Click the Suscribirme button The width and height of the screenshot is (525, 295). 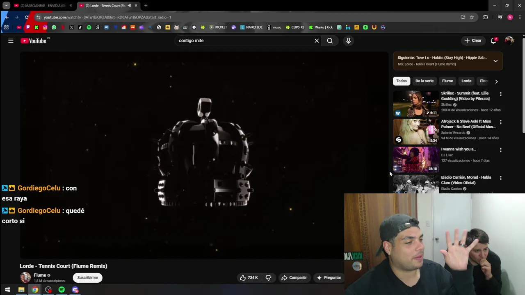pos(87,277)
